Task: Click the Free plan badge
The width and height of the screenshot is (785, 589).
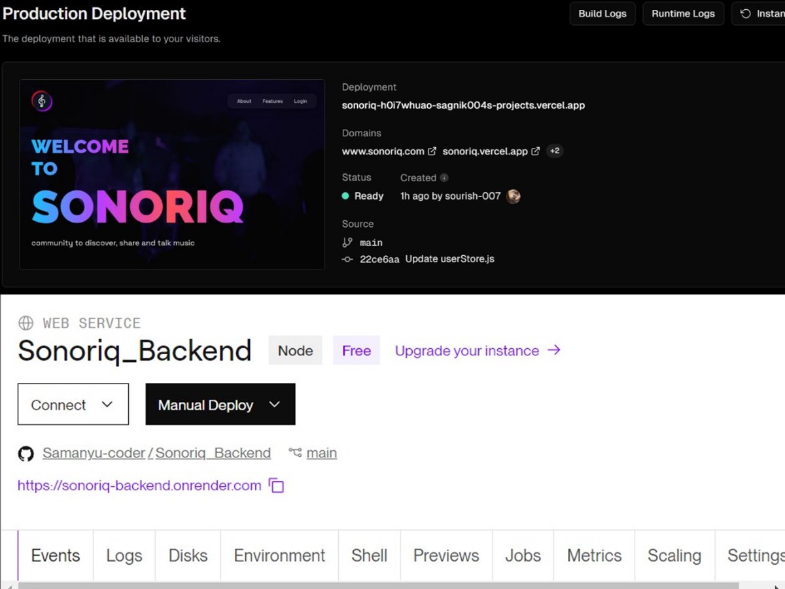Action: [x=357, y=351]
